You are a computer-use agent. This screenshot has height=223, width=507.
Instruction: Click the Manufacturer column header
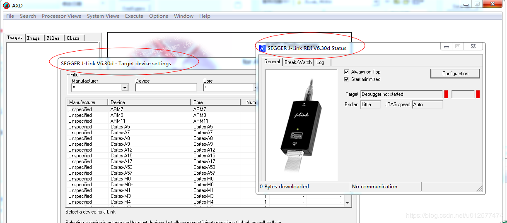(x=87, y=102)
